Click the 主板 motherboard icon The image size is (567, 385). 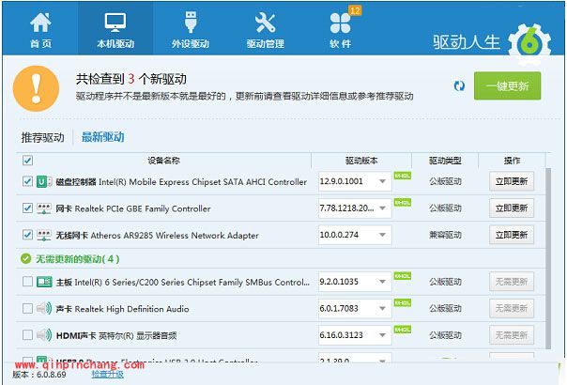coord(44,282)
